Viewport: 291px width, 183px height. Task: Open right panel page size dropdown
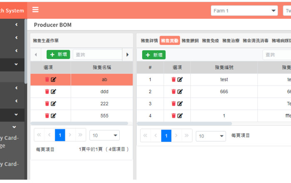tap(211, 136)
